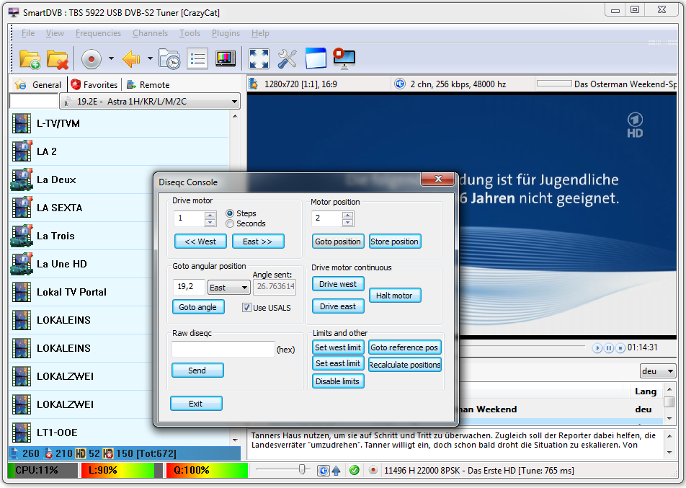
Task: Click the Goto reference pos button
Action: coord(405,347)
